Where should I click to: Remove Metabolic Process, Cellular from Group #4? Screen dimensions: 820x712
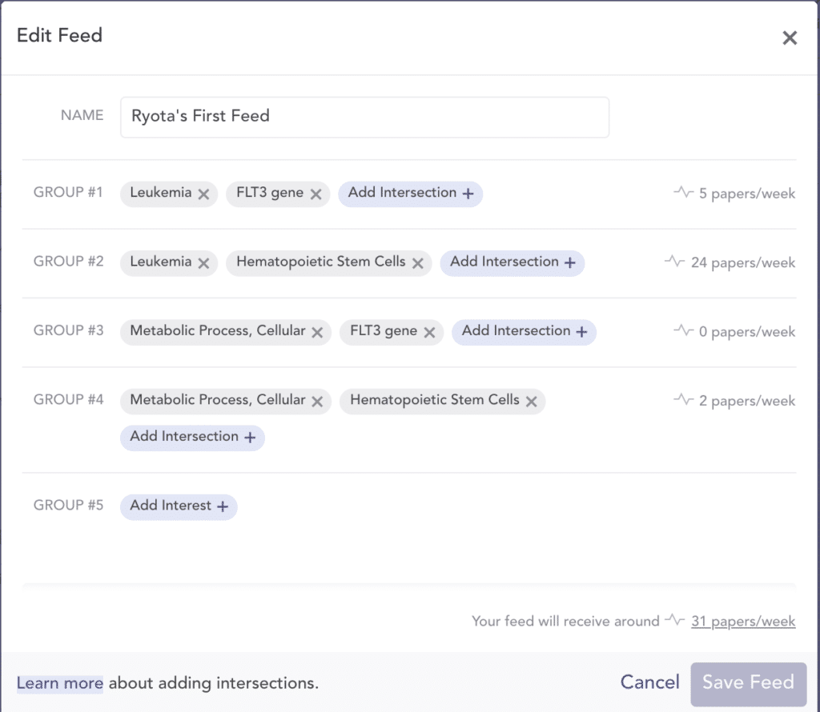tap(317, 401)
